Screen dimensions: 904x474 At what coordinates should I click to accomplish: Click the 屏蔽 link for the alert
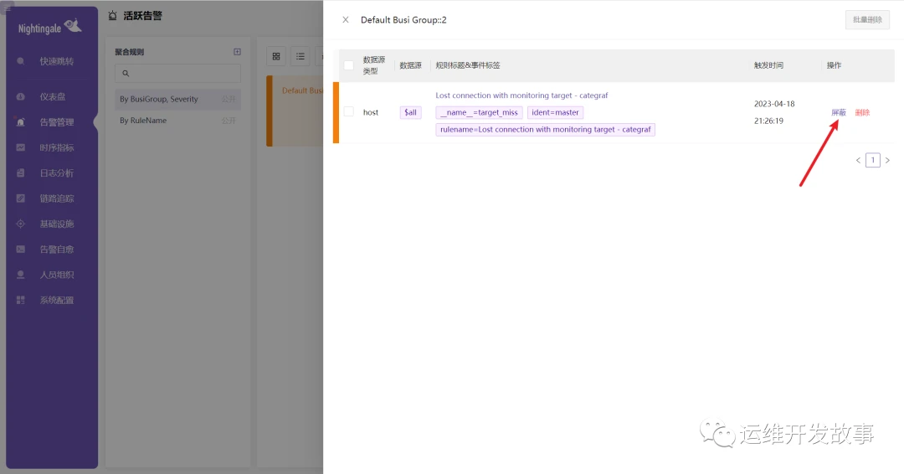tap(839, 112)
